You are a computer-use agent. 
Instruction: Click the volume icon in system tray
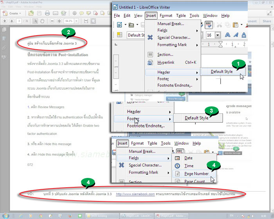coord(252,216)
